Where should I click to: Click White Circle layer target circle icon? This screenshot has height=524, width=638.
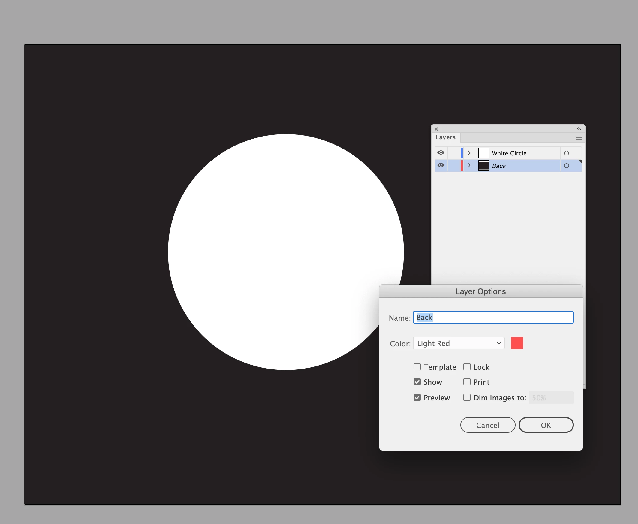pos(567,153)
